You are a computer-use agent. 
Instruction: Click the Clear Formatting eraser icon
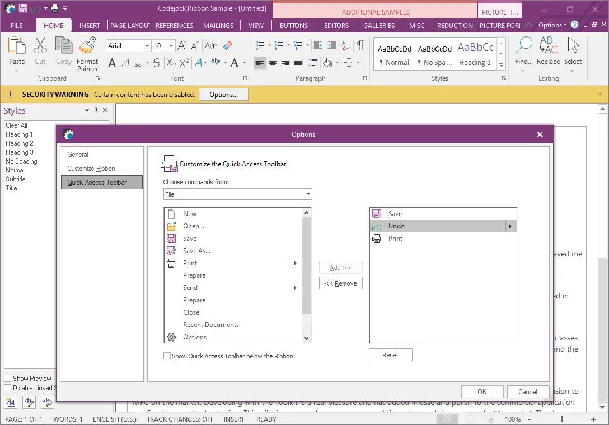pyautogui.click(x=227, y=46)
